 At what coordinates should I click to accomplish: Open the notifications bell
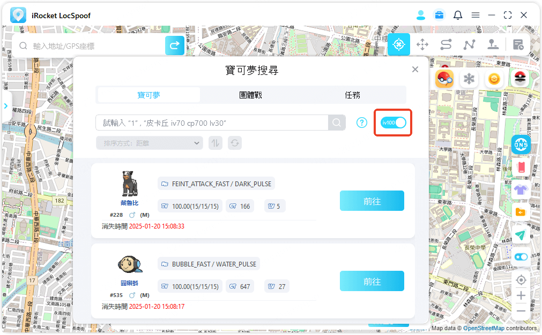click(x=458, y=15)
